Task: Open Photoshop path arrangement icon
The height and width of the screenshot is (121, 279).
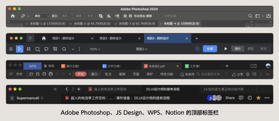Action: click(x=117, y=16)
